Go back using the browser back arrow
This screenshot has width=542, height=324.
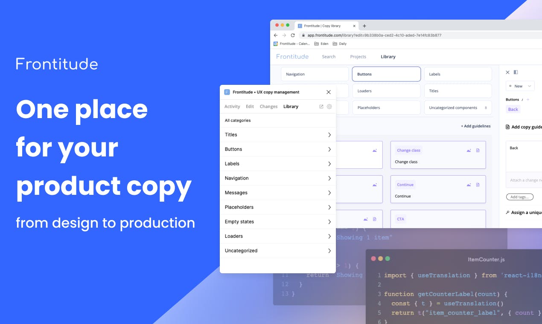coord(276,35)
